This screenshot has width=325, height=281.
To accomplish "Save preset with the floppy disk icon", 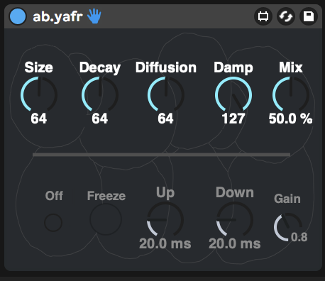I will click(309, 16).
